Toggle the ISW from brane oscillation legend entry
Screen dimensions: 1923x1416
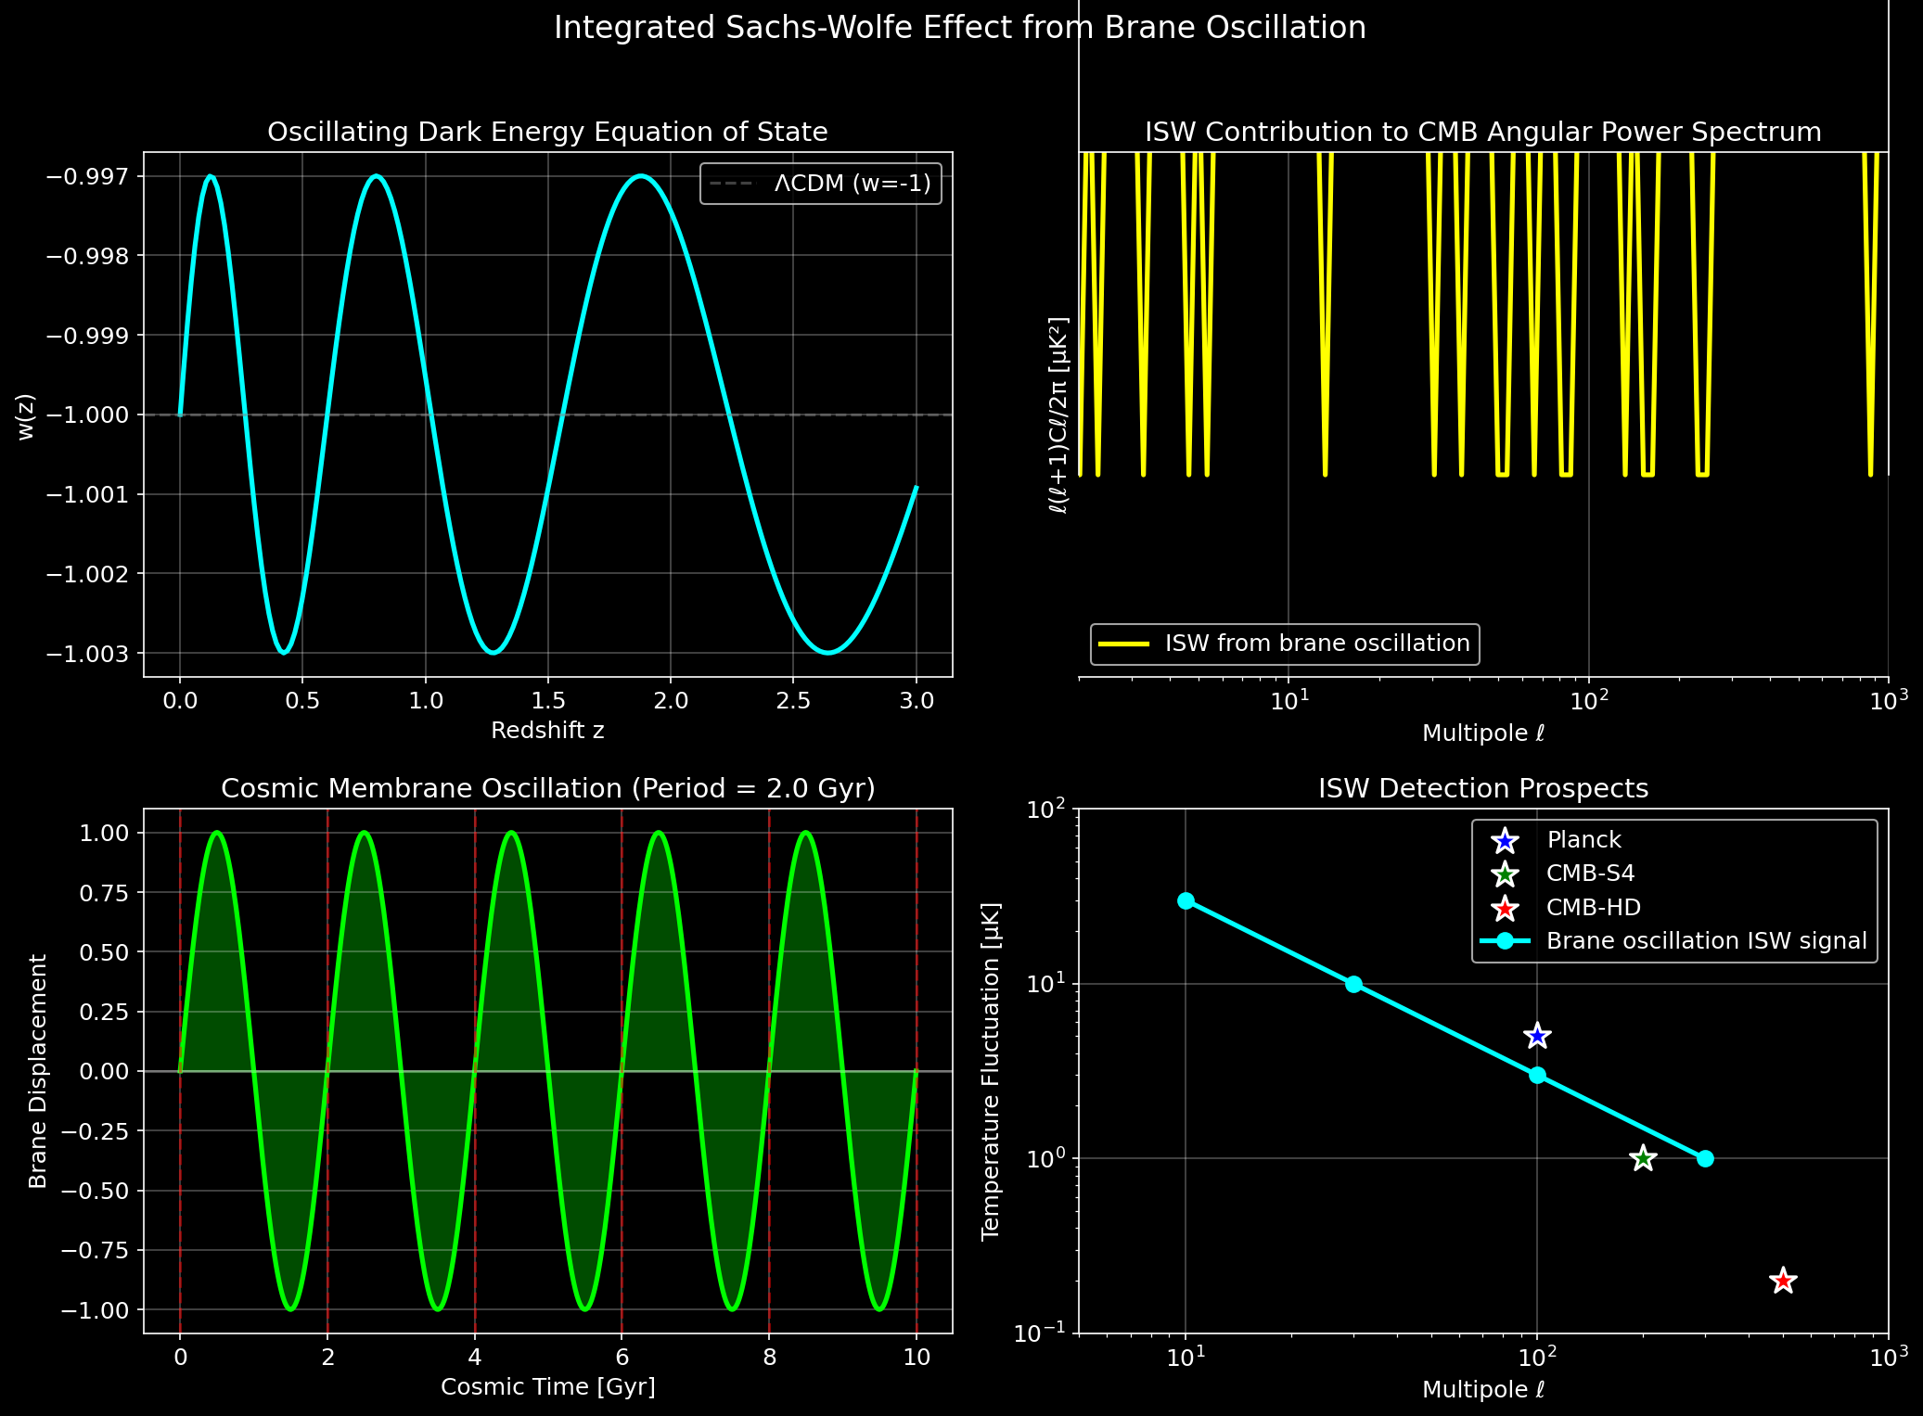(1287, 643)
